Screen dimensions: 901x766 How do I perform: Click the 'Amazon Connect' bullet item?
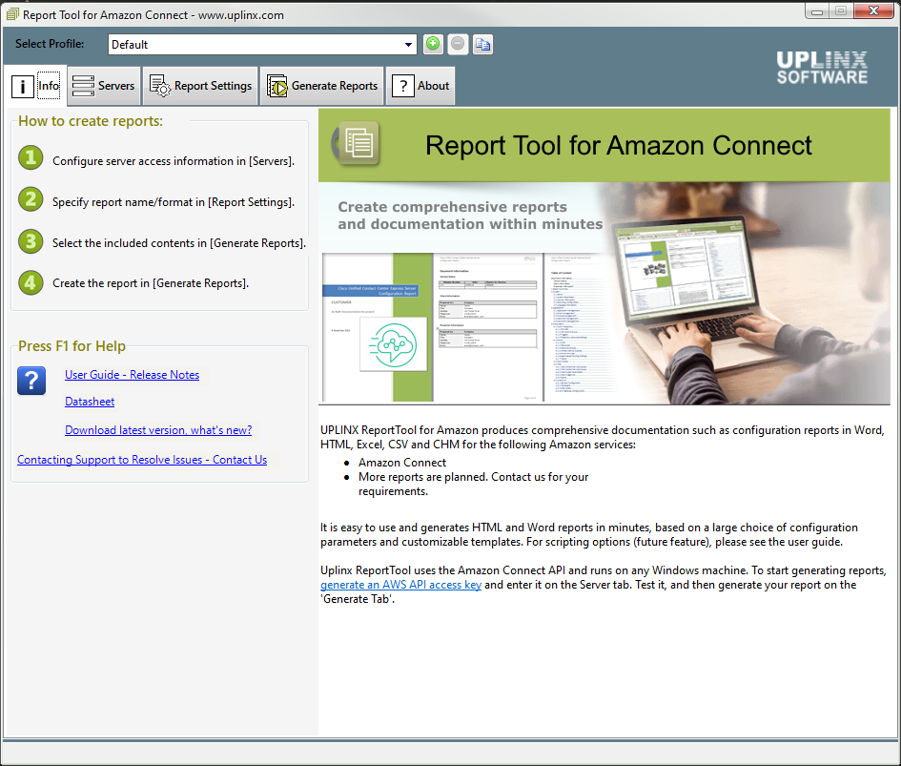tap(402, 463)
